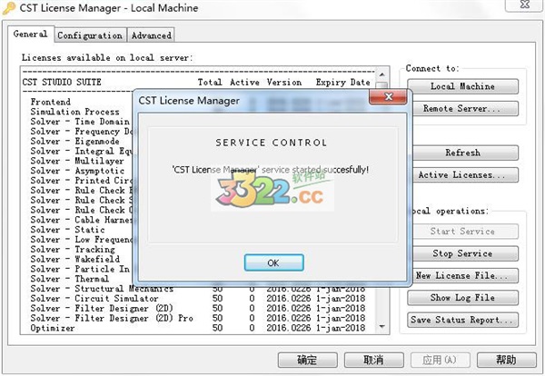
Task: Open help with the 帮助 button
Action: (507, 360)
